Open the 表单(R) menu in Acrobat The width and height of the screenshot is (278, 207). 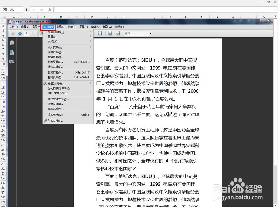point(72,27)
